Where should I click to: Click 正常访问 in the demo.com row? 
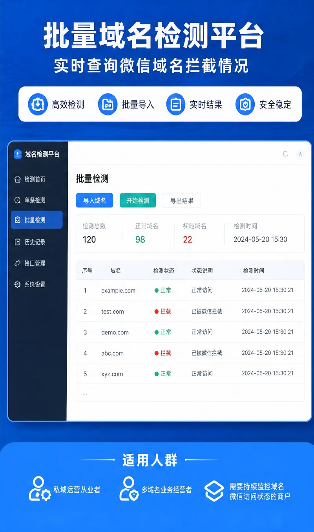tap(202, 332)
